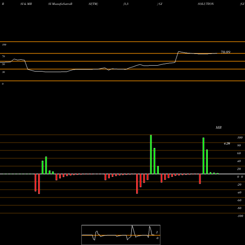Click the MR value label 4.26
Screen dimensions: 245x245
point(227,144)
